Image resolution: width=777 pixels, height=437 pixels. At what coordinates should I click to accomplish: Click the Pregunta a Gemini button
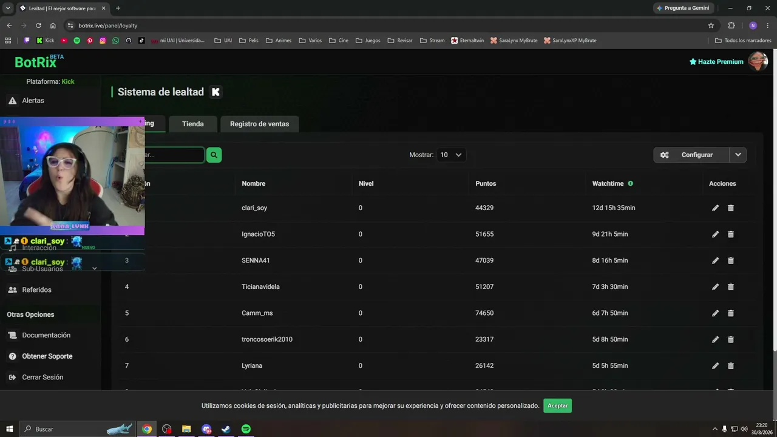(683, 8)
